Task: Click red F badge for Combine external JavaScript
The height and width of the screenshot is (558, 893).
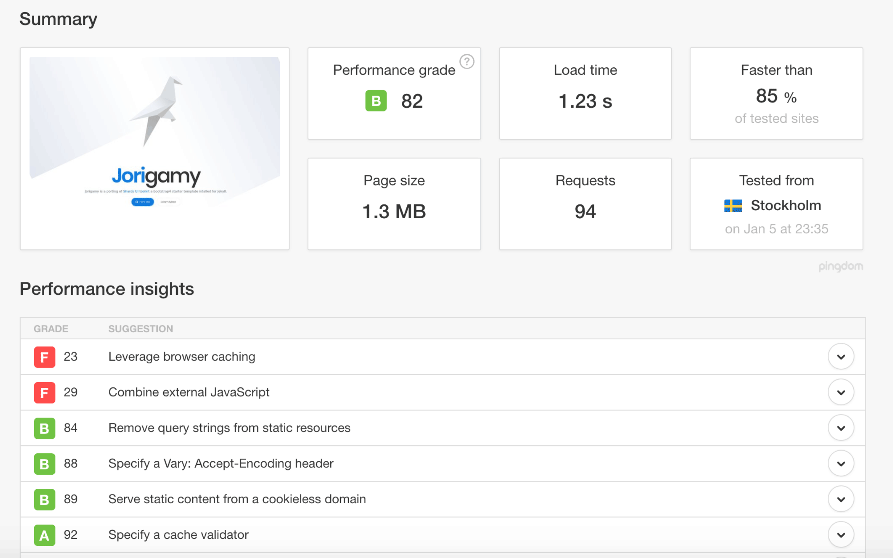Action: tap(44, 392)
